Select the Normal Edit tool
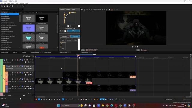 pyautogui.click(x=63, y=99)
